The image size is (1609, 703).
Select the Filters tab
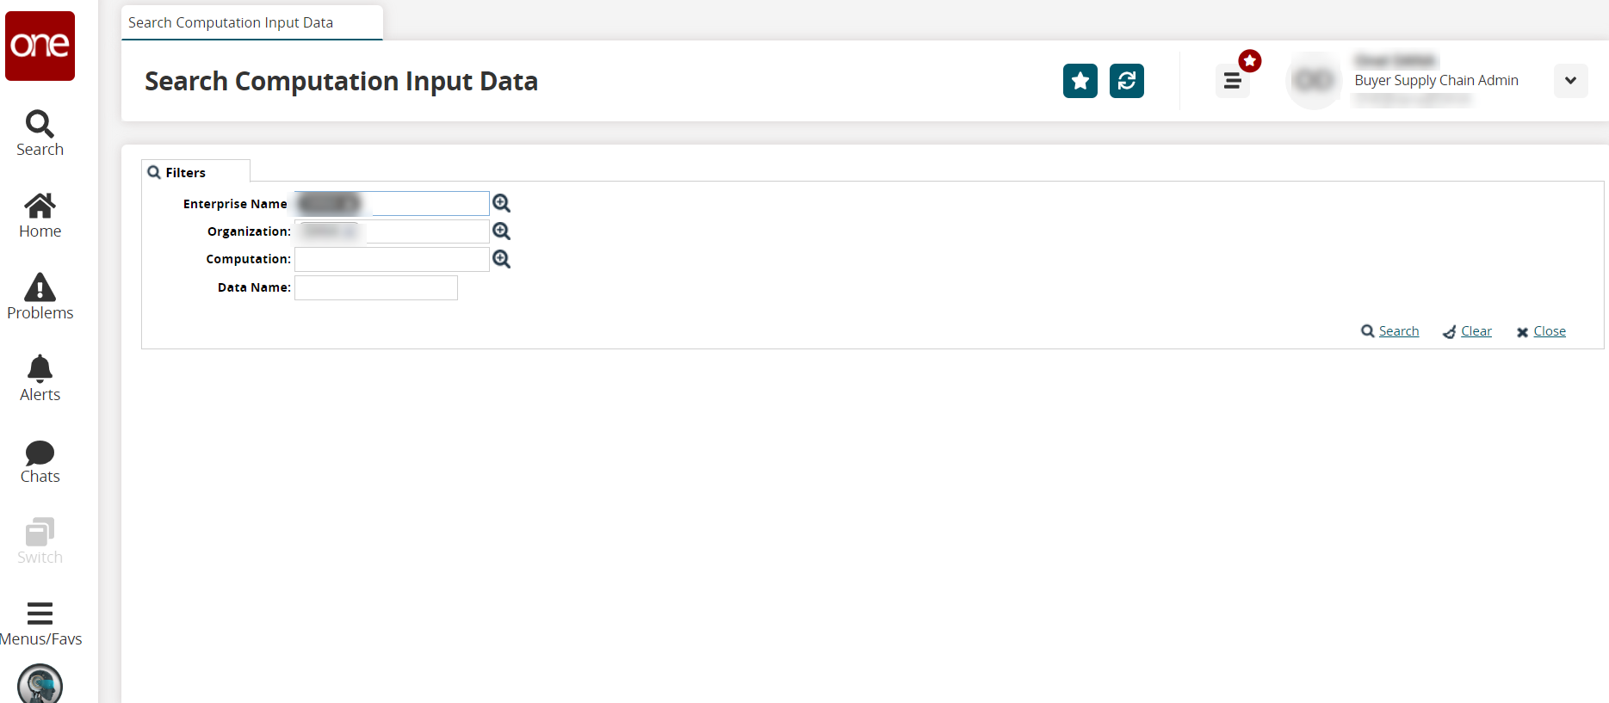point(185,172)
